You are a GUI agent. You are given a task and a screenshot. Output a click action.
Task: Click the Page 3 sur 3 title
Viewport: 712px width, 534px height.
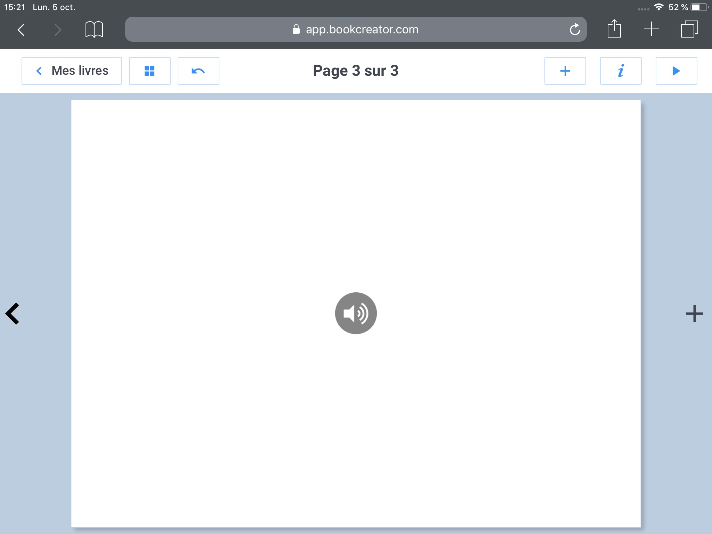click(355, 71)
